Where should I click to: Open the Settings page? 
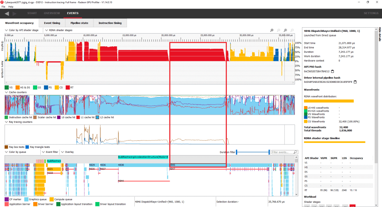[x=371, y=13]
